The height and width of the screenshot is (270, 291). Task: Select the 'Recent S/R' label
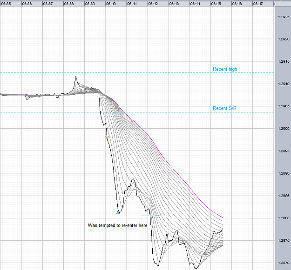[x=224, y=108]
